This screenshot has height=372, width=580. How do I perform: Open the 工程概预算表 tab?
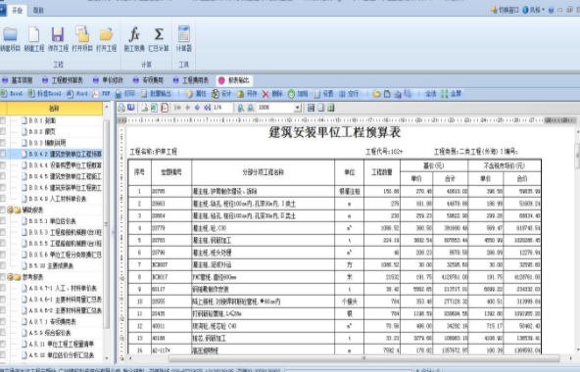(63, 80)
